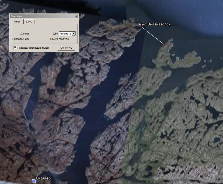Click the мыс Выевнаволок text label
This screenshot has height=184, width=223.
tap(155, 24)
